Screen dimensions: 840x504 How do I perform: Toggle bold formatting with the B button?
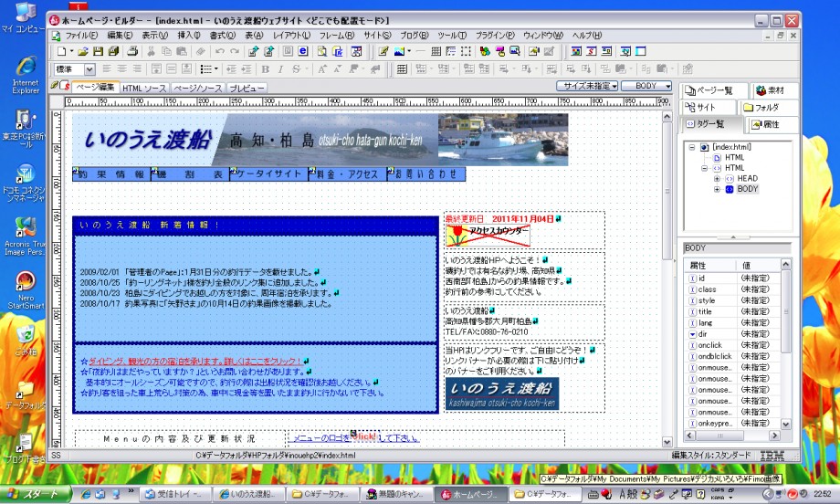[x=265, y=69]
